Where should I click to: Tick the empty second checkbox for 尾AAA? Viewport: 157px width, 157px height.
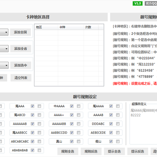[39, 106]
